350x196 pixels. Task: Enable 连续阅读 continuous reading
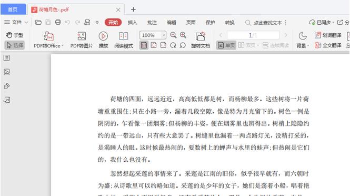click(x=276, y=45)
